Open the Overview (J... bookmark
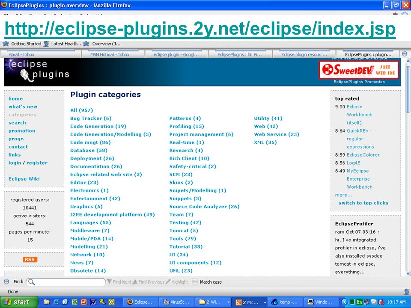Image resolution: width=411 pixels, height=308 pixels. point(102,44)
